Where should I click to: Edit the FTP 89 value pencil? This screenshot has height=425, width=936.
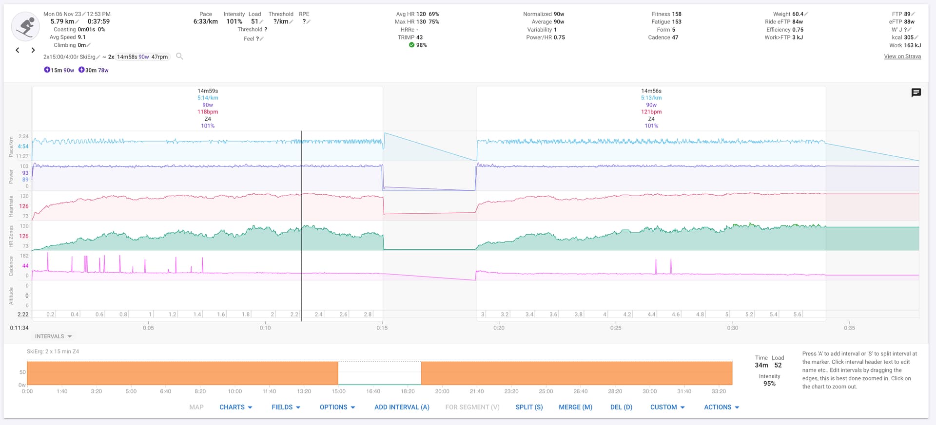(x=913, y=14)
